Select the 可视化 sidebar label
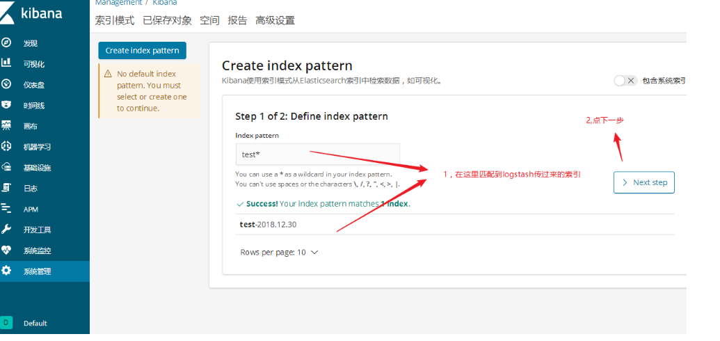This screenshot has width=720, height=341. click(x=34, y=64)
